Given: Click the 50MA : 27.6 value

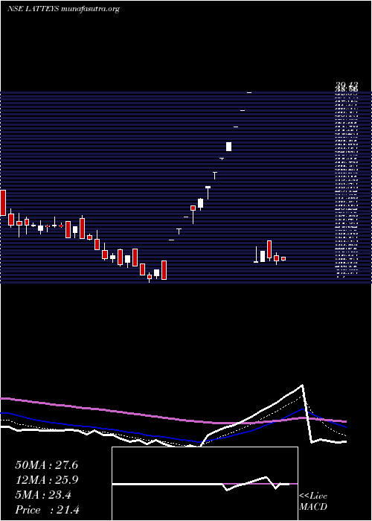Looking at the screenshot, I should tap(46, 465).
